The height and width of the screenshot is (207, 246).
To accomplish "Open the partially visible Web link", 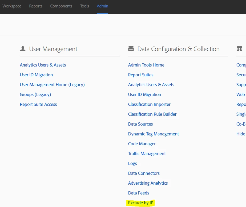I will (240, 94).
